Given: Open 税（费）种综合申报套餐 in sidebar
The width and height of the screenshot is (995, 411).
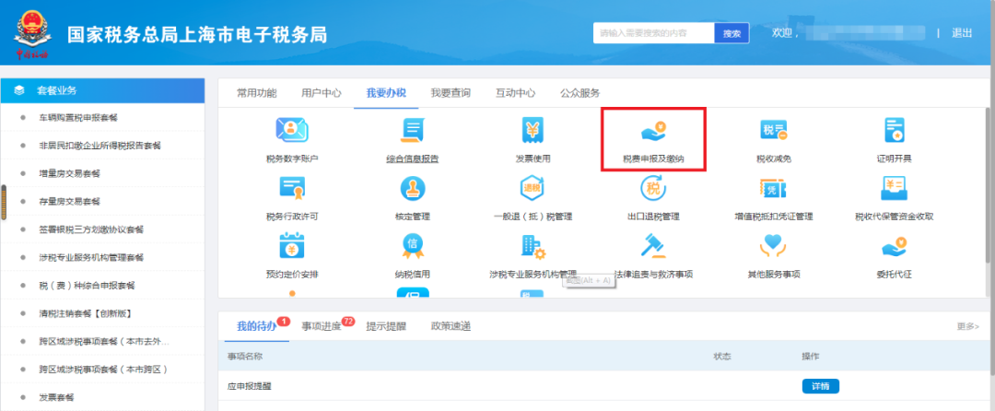Looking at the screenshot, I should [x=87, y=286].
